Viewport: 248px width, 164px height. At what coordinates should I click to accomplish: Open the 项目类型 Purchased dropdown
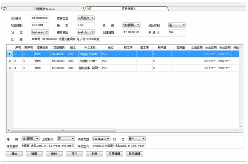[x=101, y=139]
